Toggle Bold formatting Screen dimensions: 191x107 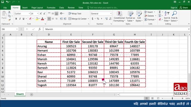click(x=16, y=19)
